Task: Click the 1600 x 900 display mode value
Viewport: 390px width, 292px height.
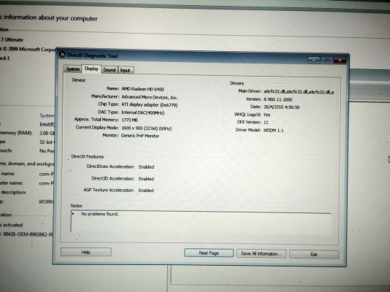Action: pos(147,128)
